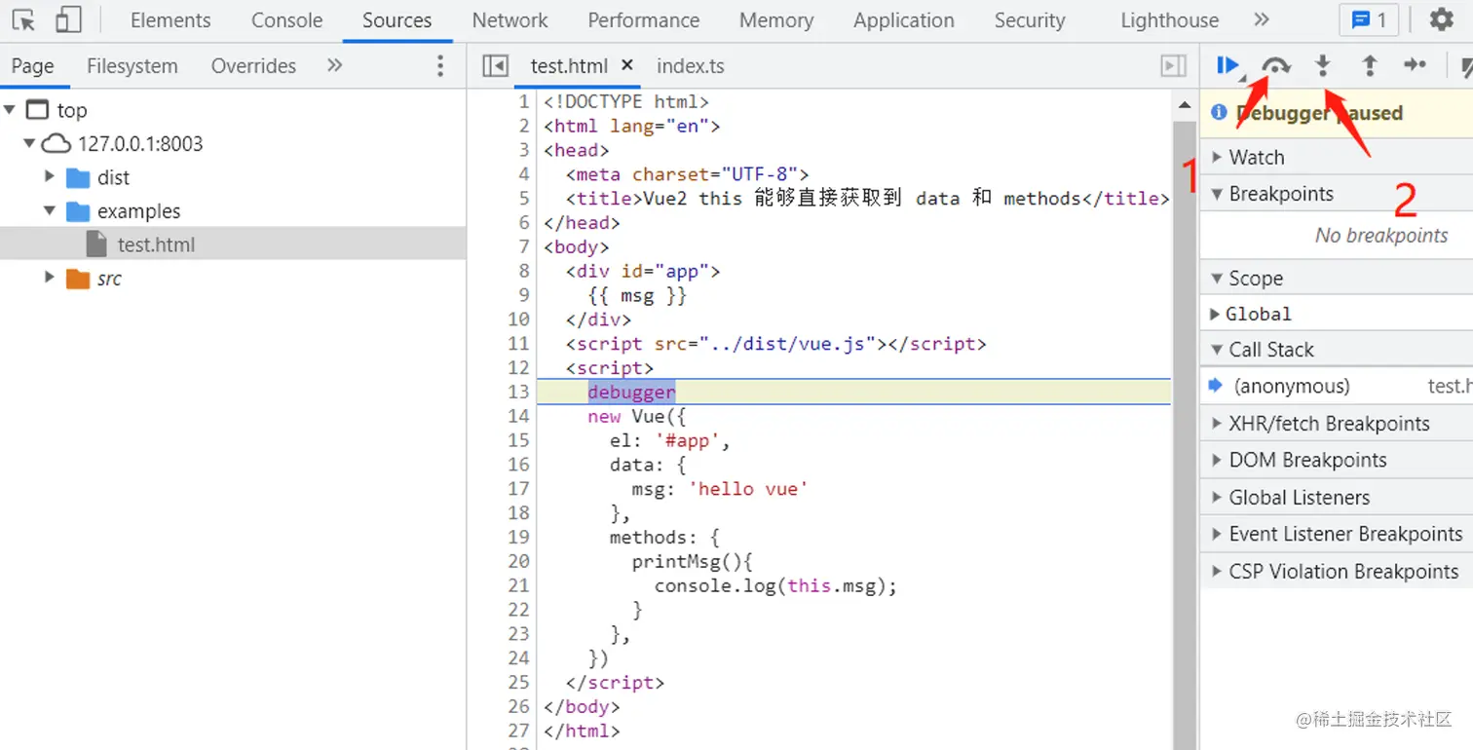Screen dimensions: 1473x750
Task: Open the Memory tab
Action: [x=776, y=20]
